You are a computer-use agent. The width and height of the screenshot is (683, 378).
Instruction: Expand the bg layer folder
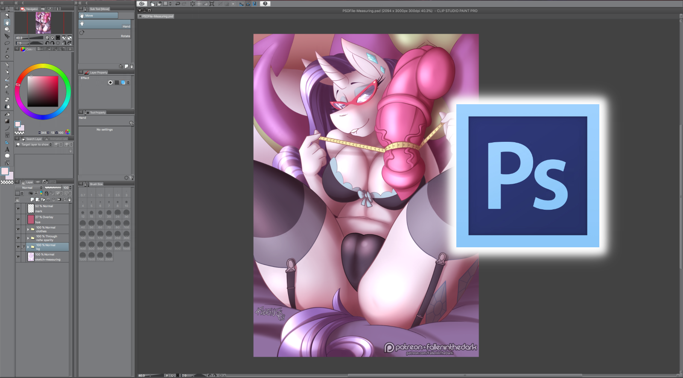28,247
